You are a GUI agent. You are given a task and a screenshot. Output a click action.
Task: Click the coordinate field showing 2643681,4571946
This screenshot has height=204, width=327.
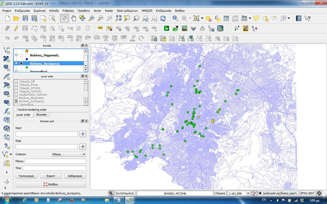pos(175,193)
